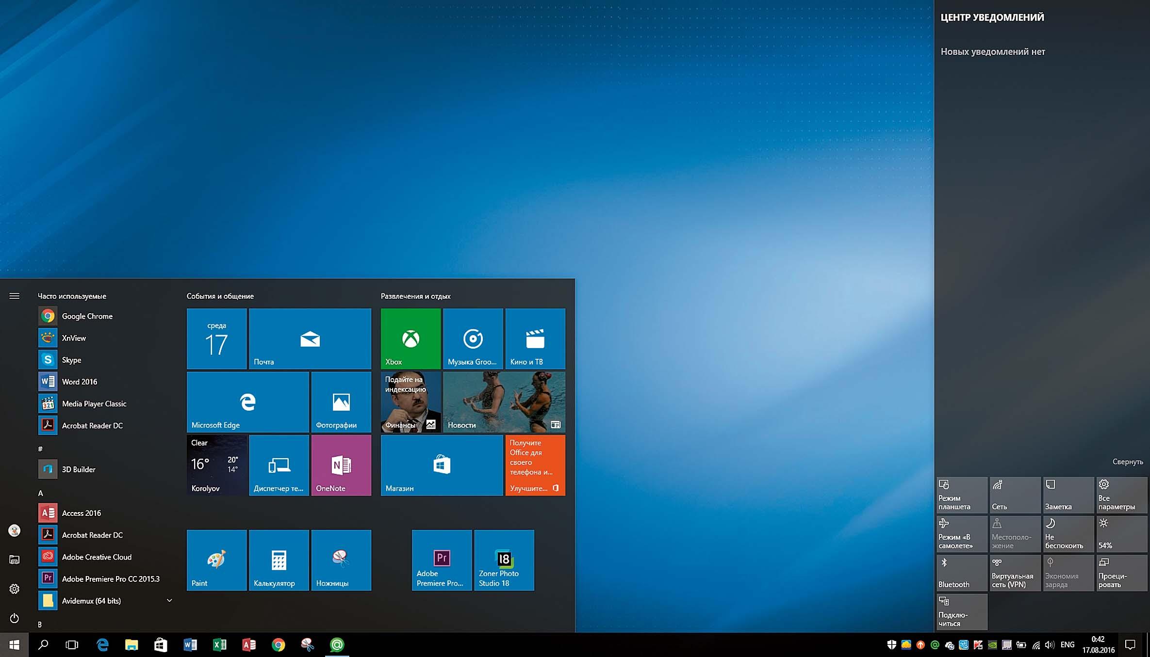Screen dimensions: 1150x657
Task: Open the OneNote tile
Action: (341, 465)
